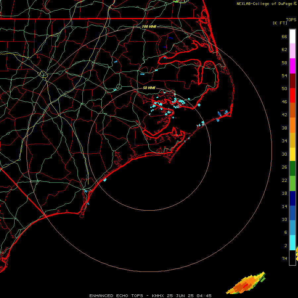298x298 pixels.
Task: Click legend value 58
Action: (284, 63)
